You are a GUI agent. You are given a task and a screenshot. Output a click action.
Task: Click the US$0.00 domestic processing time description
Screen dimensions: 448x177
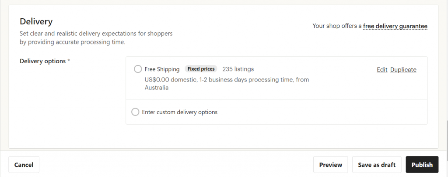pyautogui.click(x=227, y=84)
